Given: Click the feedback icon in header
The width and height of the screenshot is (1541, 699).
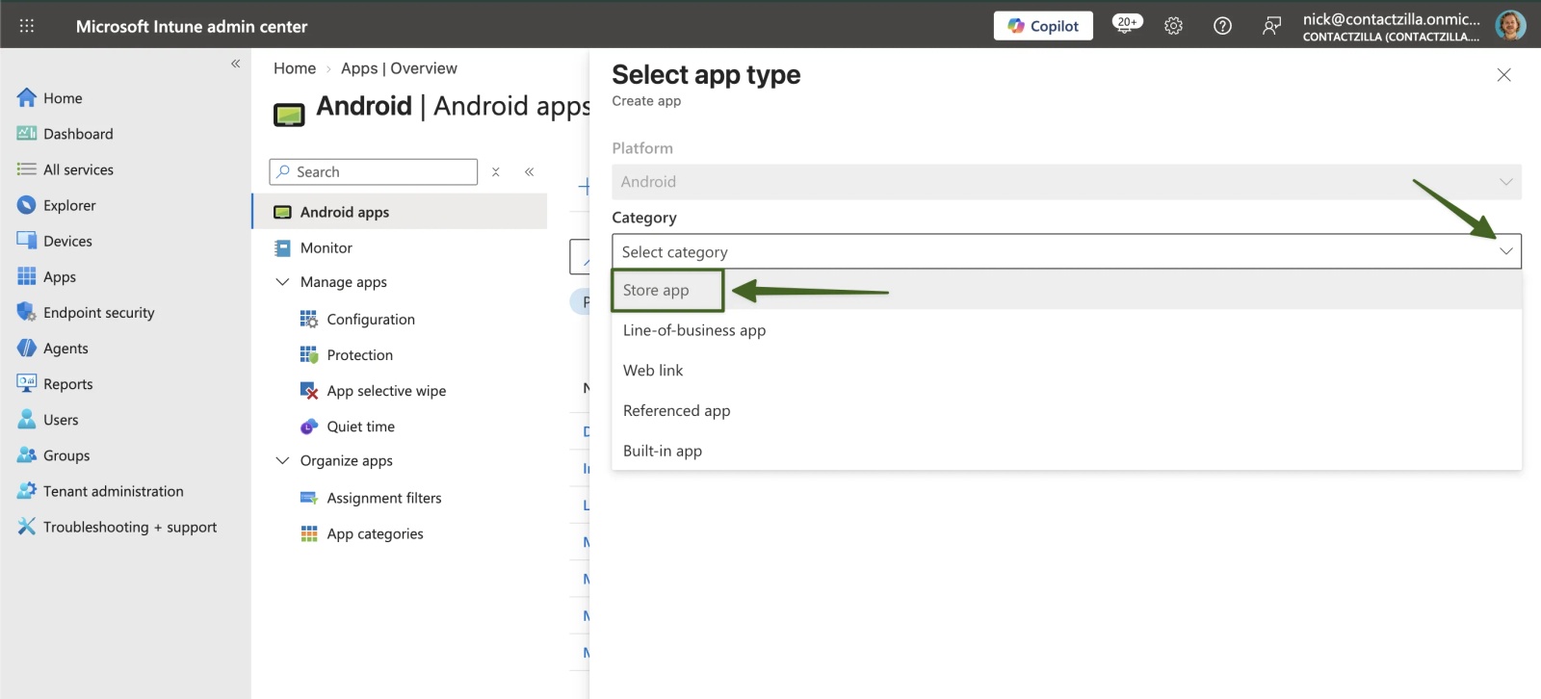Looking at the screenshot, I should click(1271, 26).
